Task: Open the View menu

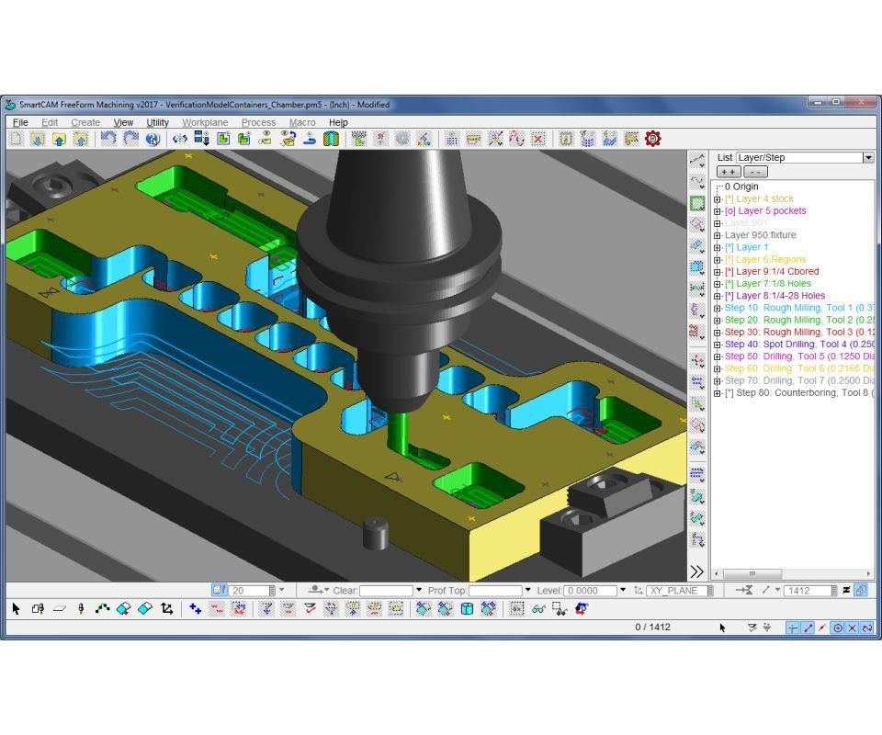Action: pyautogui.click(x=123, y=122)
